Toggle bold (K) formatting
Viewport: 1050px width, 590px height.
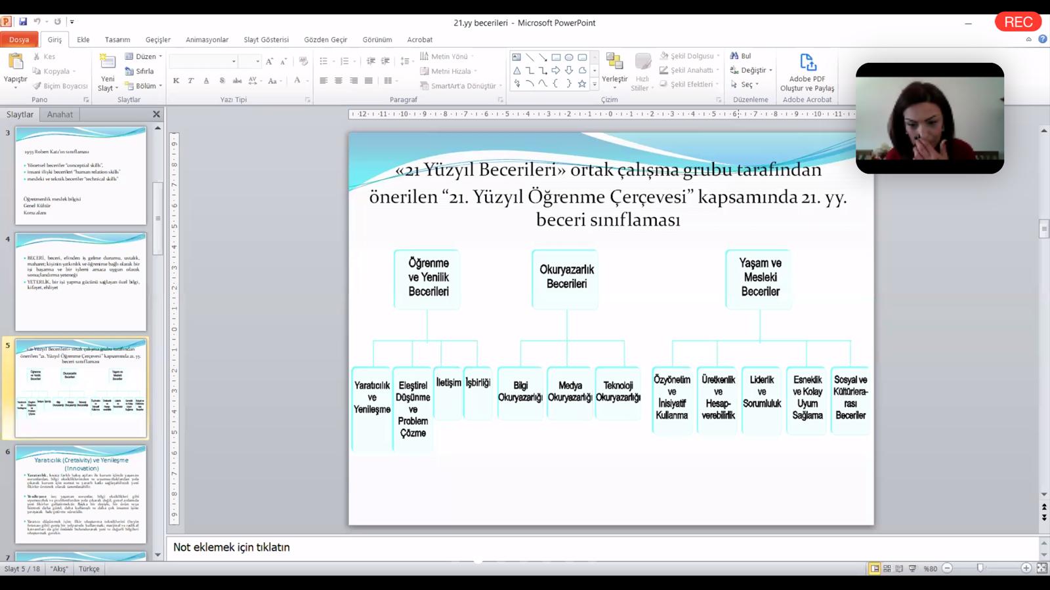[x=176, y=81]
